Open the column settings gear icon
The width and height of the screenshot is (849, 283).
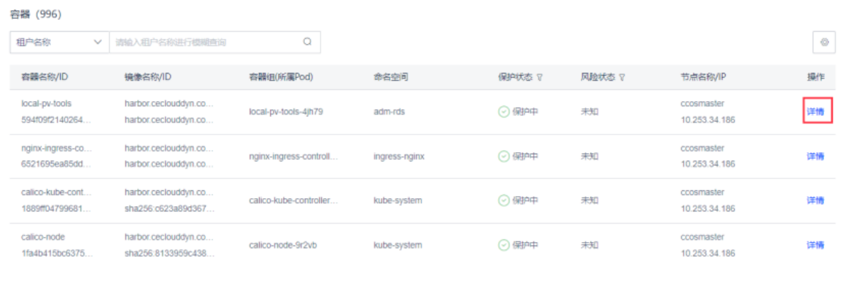coord(824,42)
